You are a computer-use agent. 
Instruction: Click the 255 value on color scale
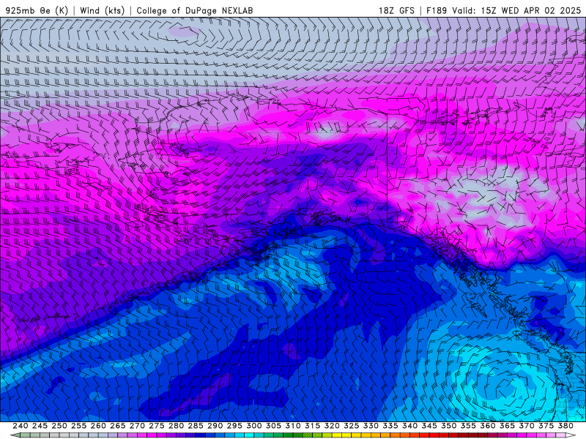click(78, 426)
